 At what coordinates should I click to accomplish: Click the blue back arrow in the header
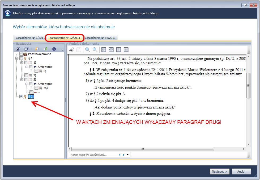pos(8,13)
